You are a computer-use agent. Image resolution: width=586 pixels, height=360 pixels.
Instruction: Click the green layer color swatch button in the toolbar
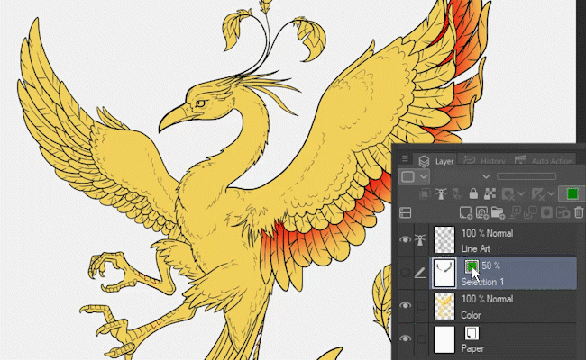572,194
